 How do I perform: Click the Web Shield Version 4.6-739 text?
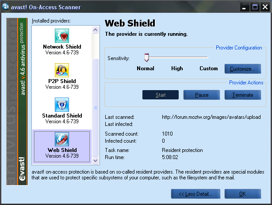(x=62, y=156)
